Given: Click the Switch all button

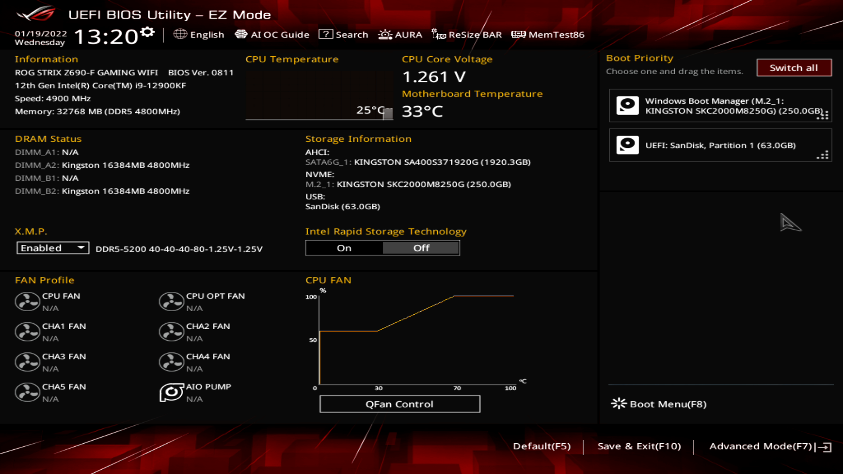Looking at the screenshot, I should (x=794, y=68).
